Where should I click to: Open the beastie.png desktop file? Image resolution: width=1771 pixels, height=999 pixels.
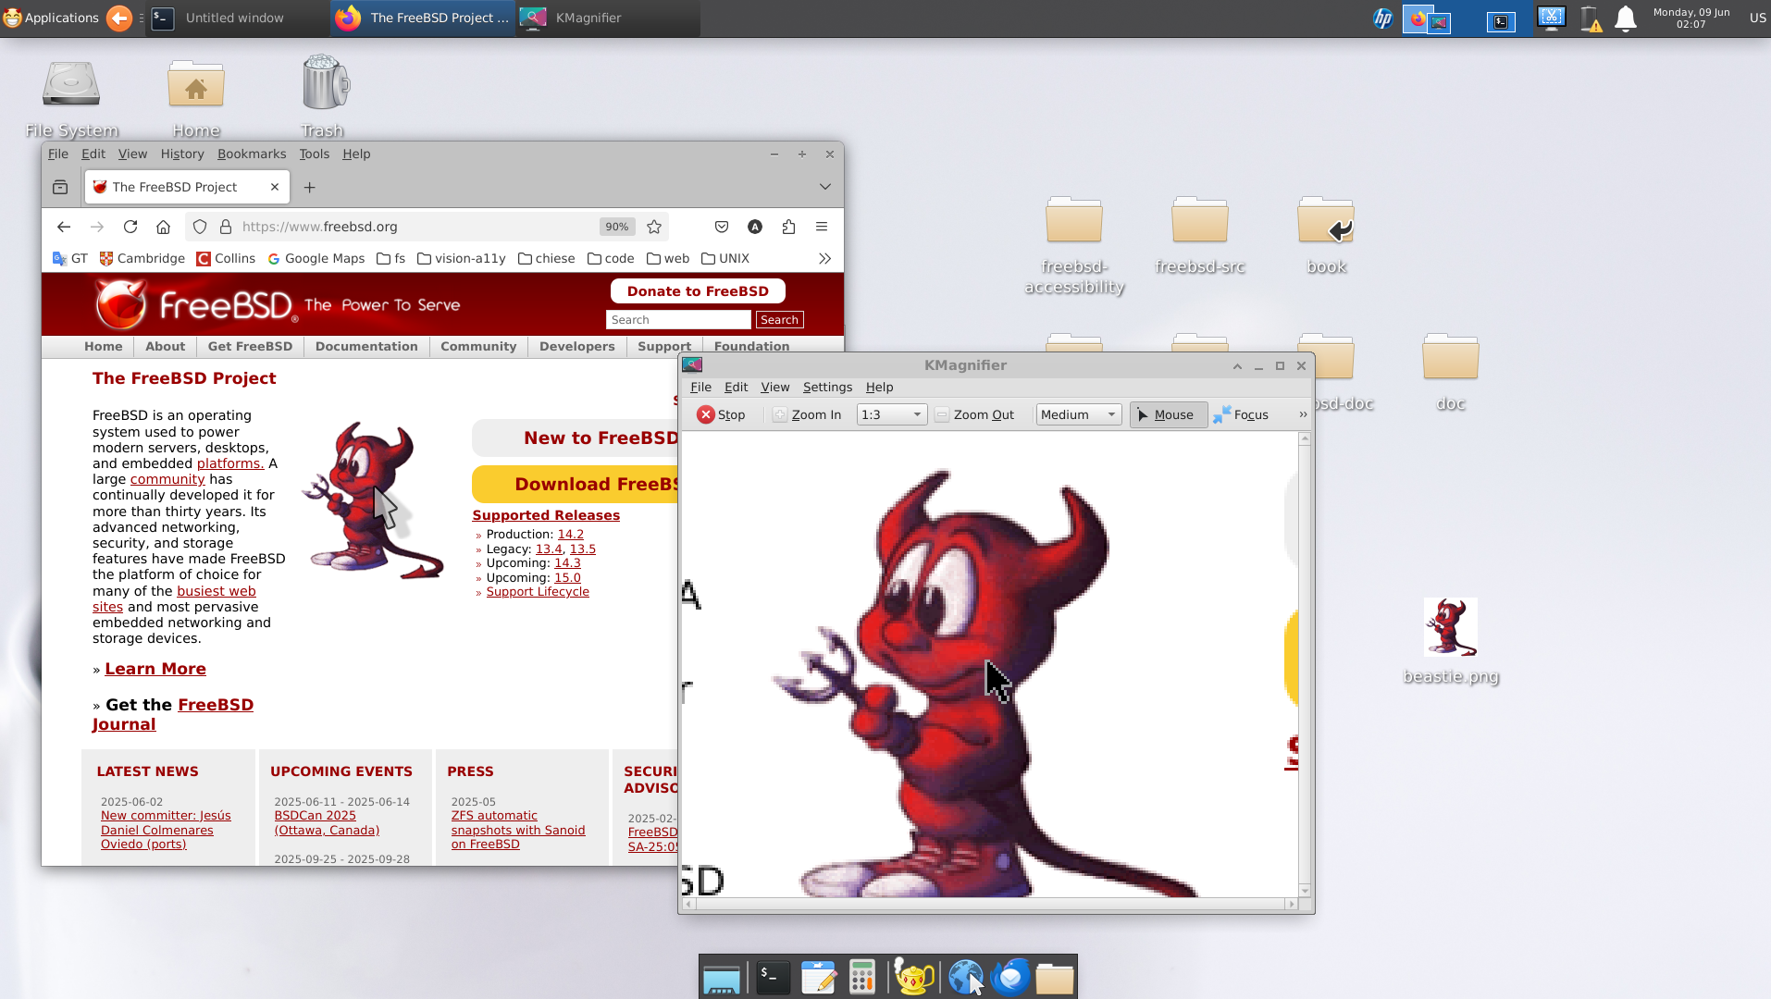[1450, 641]
